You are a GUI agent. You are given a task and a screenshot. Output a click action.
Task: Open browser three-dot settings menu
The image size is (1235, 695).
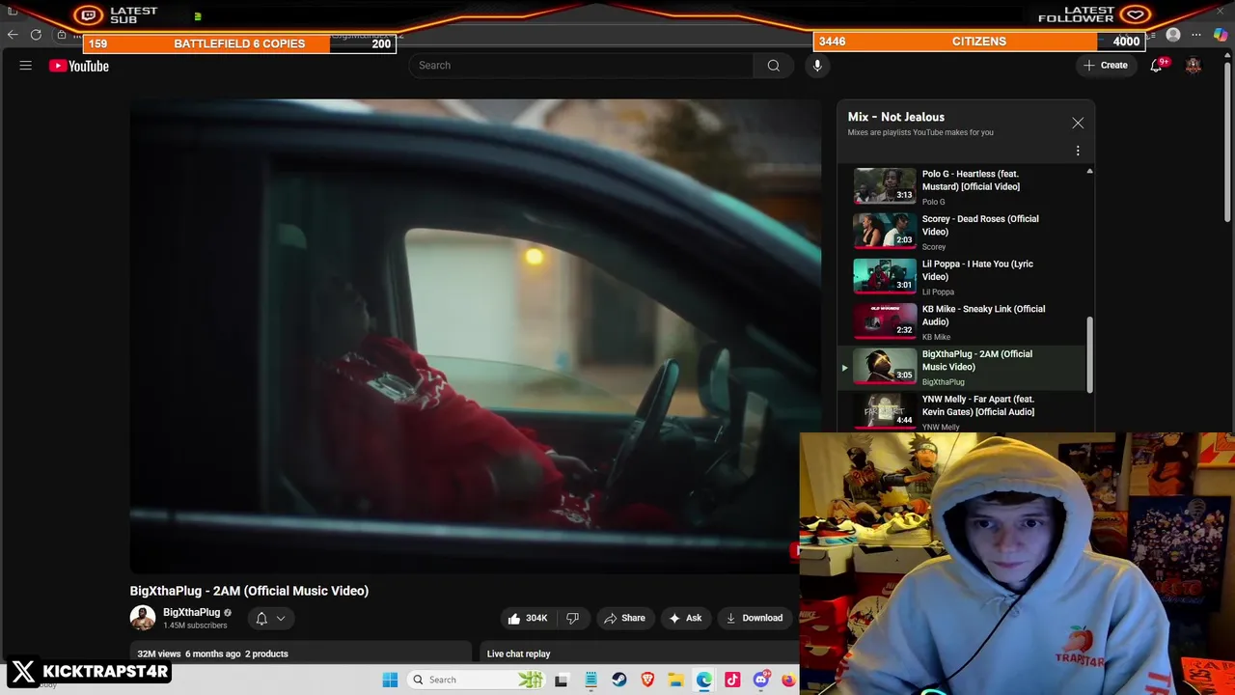(x=1196, y=36)
